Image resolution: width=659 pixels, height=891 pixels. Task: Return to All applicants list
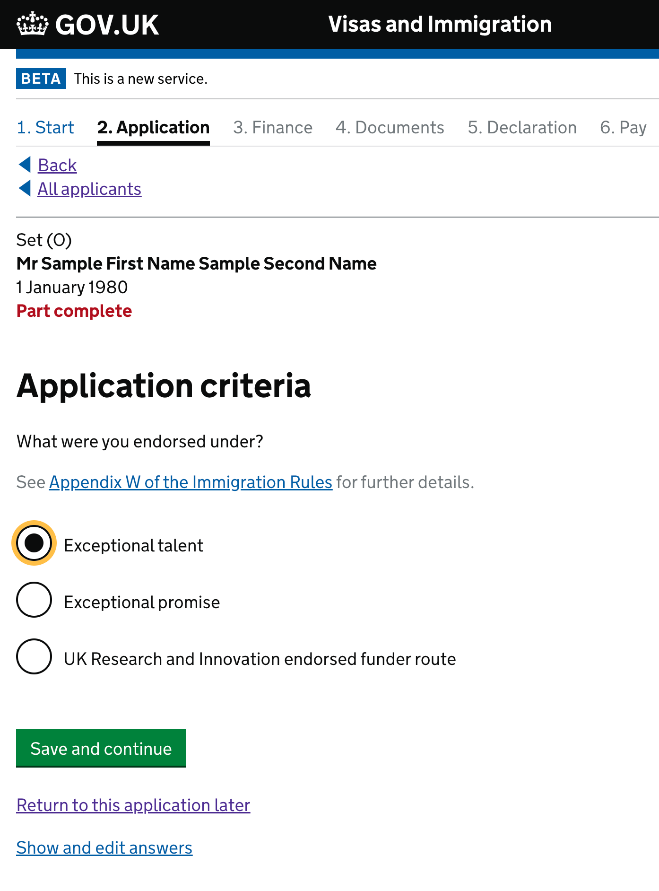tap(89, 188)
